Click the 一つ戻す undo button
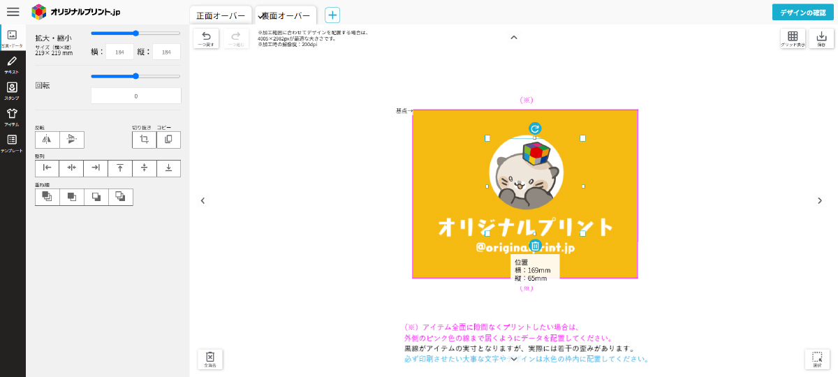838x377 pixels. point(206,38)
